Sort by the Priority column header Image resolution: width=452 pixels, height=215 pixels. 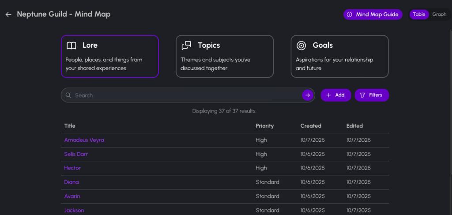(264, 126)
